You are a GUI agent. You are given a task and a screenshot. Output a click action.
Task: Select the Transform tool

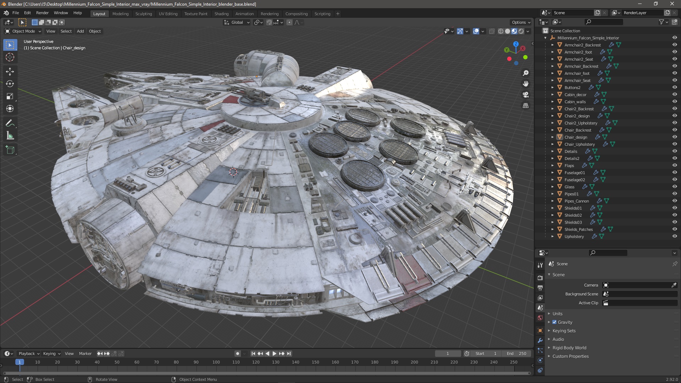coord(10,109)
